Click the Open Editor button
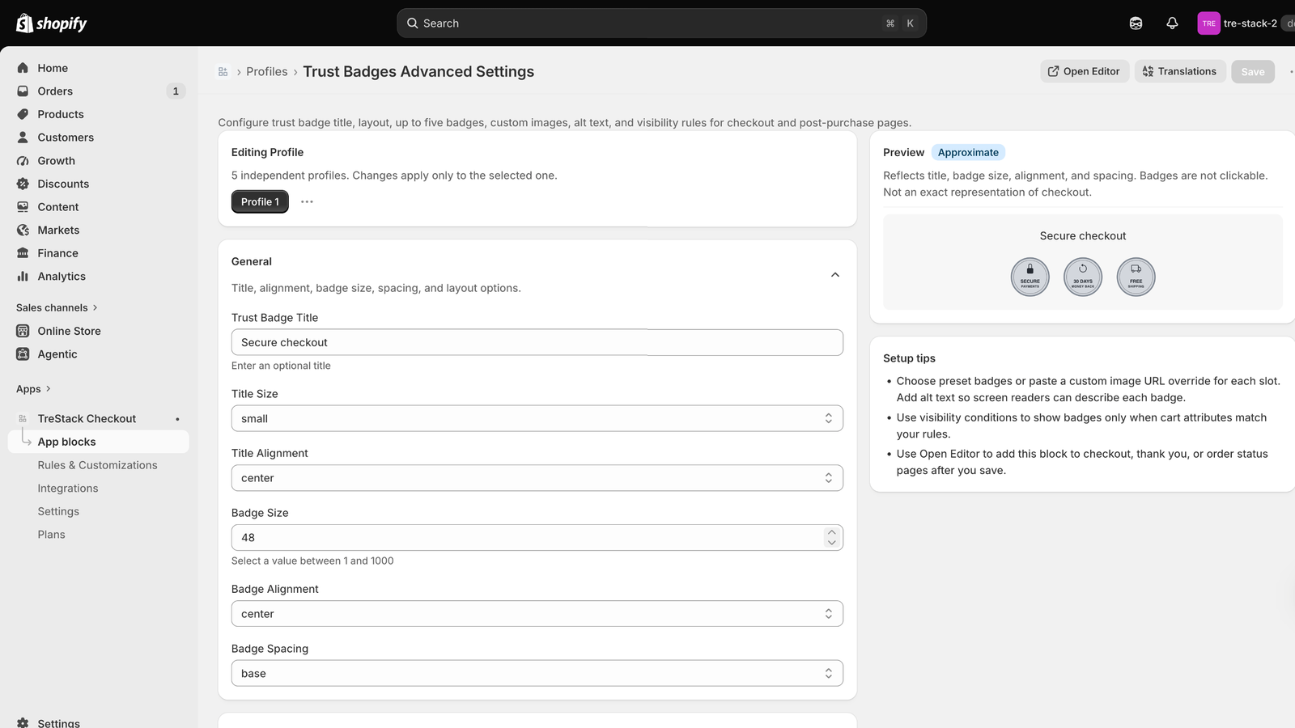Viewport: 1295px width, 728px height. pyautogui.click(x=1085, y=71)
